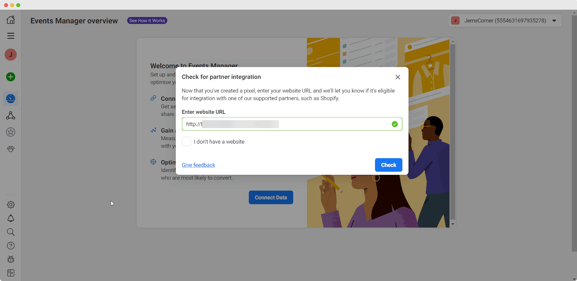577x281 pixels.
Task: Click the bug report icon
Action: click(11, 259)
